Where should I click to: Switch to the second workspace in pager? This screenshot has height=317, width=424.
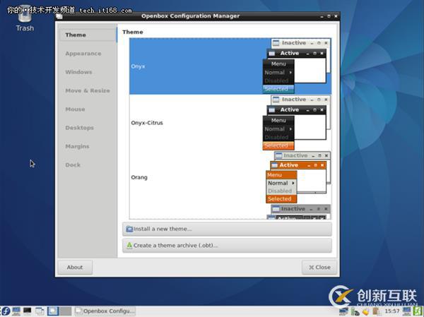tap(66, 311)
